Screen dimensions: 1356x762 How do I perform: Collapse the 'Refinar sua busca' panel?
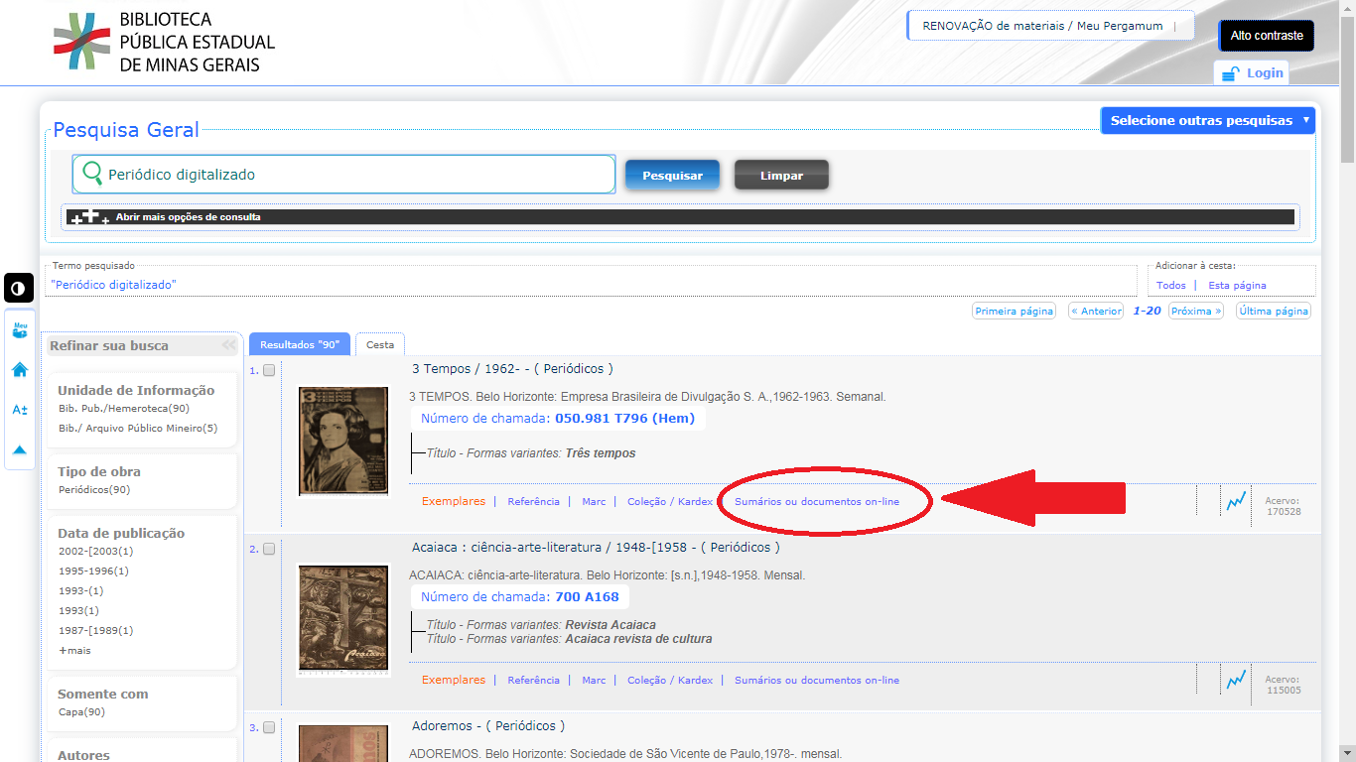coord(229,345)
